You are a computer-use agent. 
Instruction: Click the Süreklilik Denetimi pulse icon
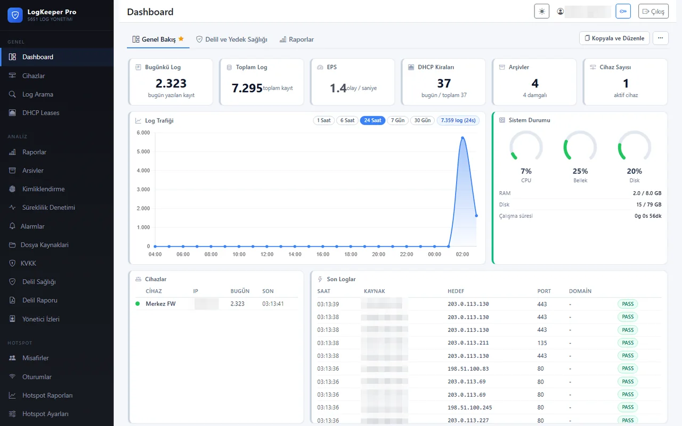pos(12,208)
